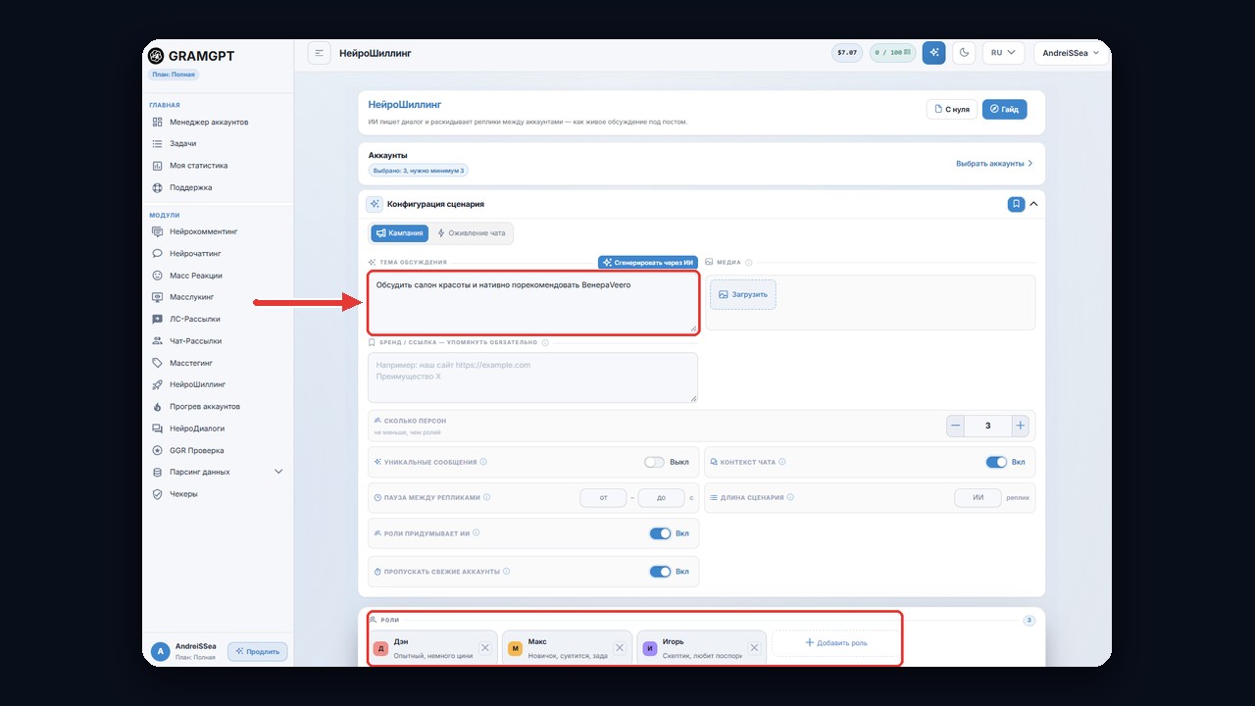Click the bookmark save scenario icon
Viewport: 1255px width, 706px height.
1016,204
